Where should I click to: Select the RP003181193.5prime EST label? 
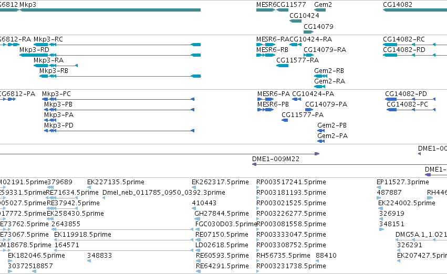[291, 193]
